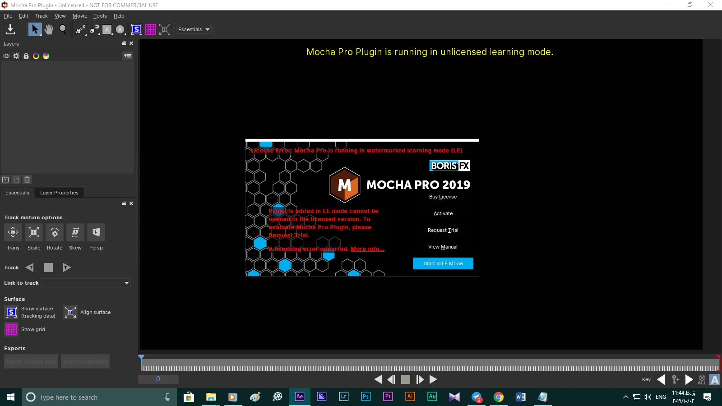722x406 pixels.
Task: Select the Pan hand tool
Action: click(49, 29)
